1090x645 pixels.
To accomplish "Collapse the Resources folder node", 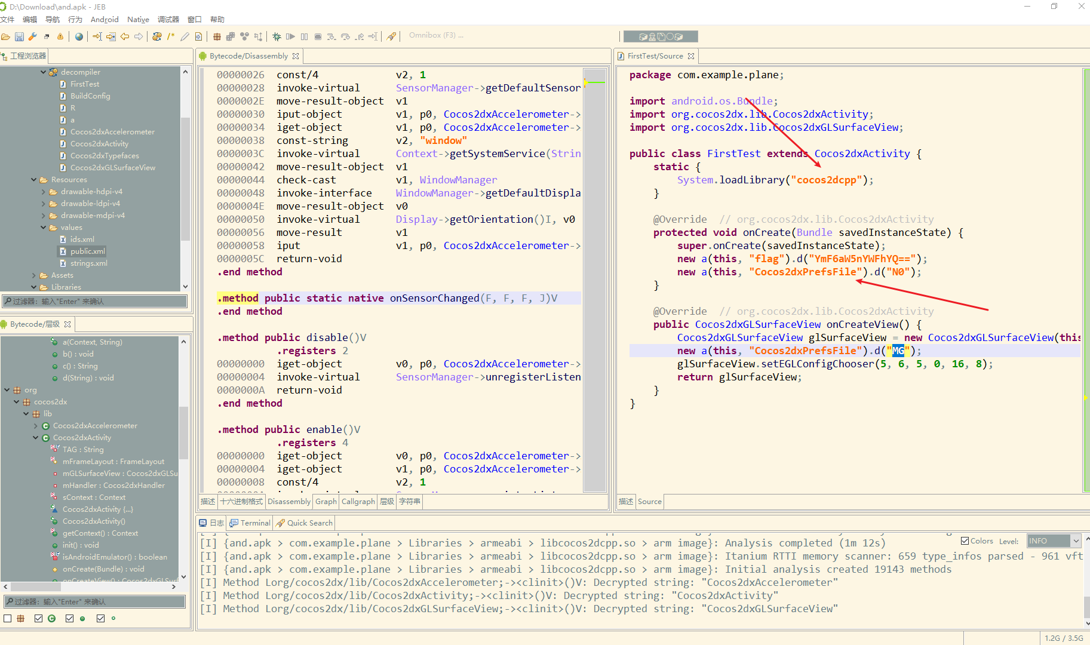I will (x=33, y=180).
